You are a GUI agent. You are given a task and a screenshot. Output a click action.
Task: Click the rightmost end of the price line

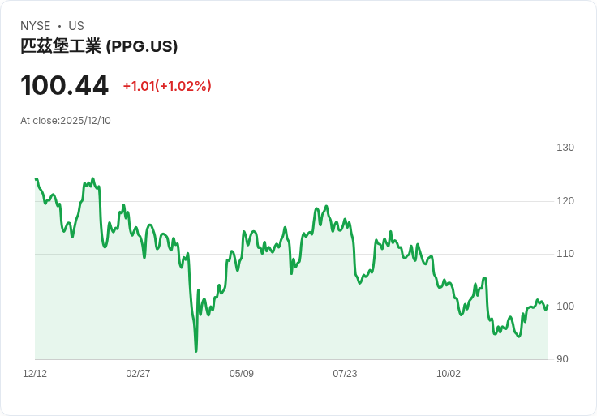(548, 306)
